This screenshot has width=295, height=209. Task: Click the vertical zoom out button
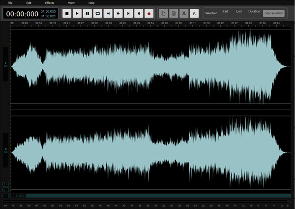coord(6,190)
